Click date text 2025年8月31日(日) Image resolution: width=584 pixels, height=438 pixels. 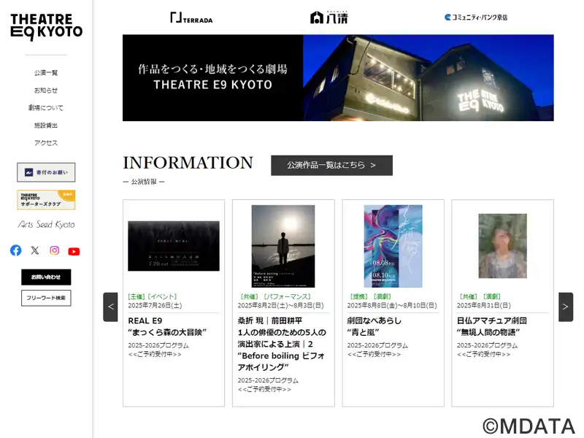coord(484,305)
